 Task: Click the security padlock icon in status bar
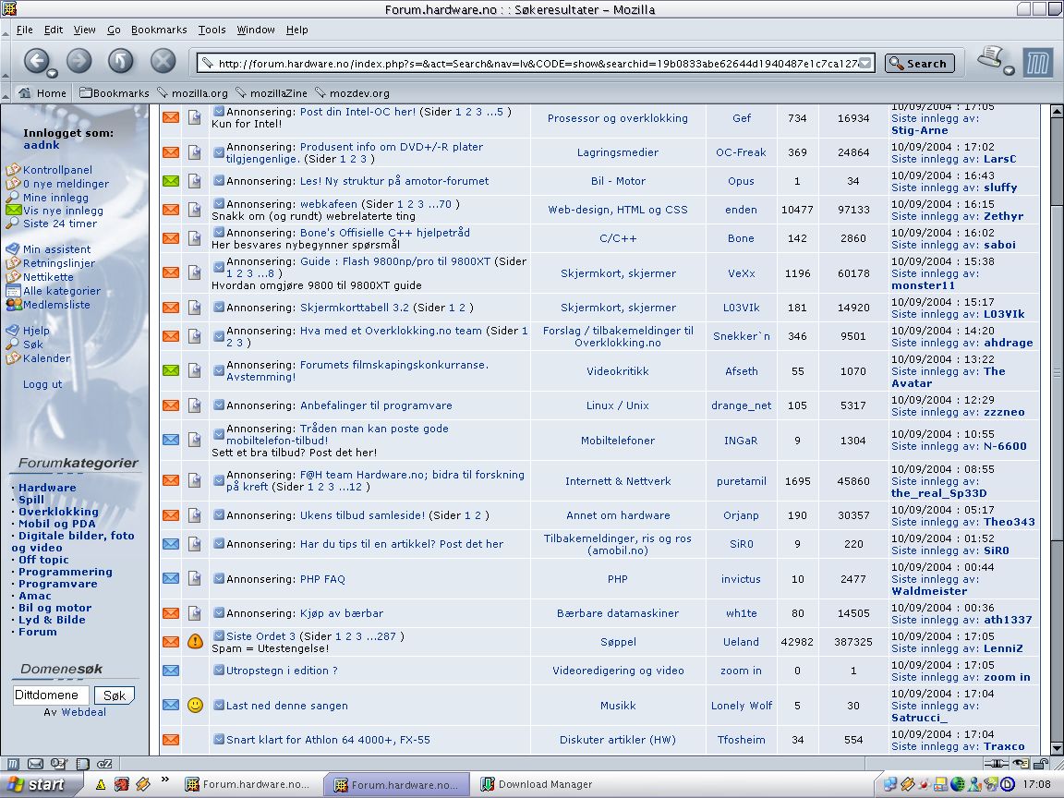[1040, 764]
